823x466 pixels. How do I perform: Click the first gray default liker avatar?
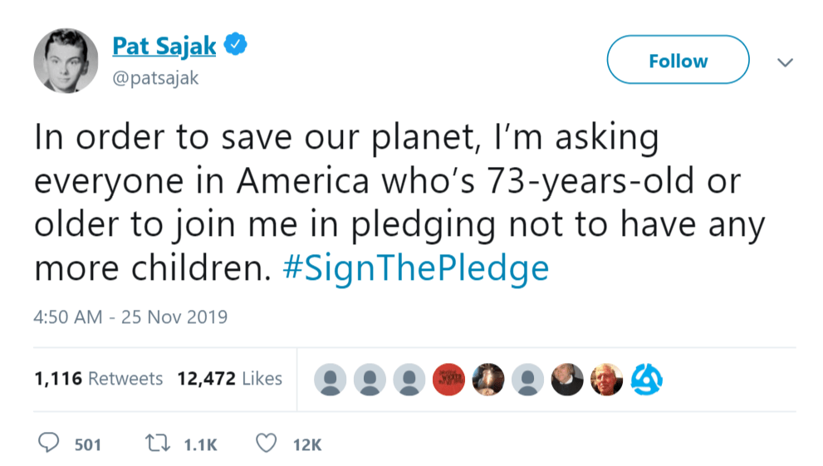(x=331, y=380)
